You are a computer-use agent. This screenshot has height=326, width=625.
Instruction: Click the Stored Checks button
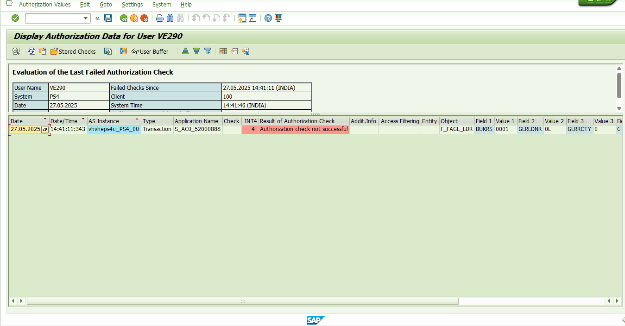(x=73, y=51)
